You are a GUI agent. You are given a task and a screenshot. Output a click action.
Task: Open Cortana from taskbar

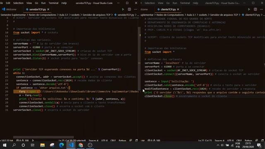pos(23,145)
